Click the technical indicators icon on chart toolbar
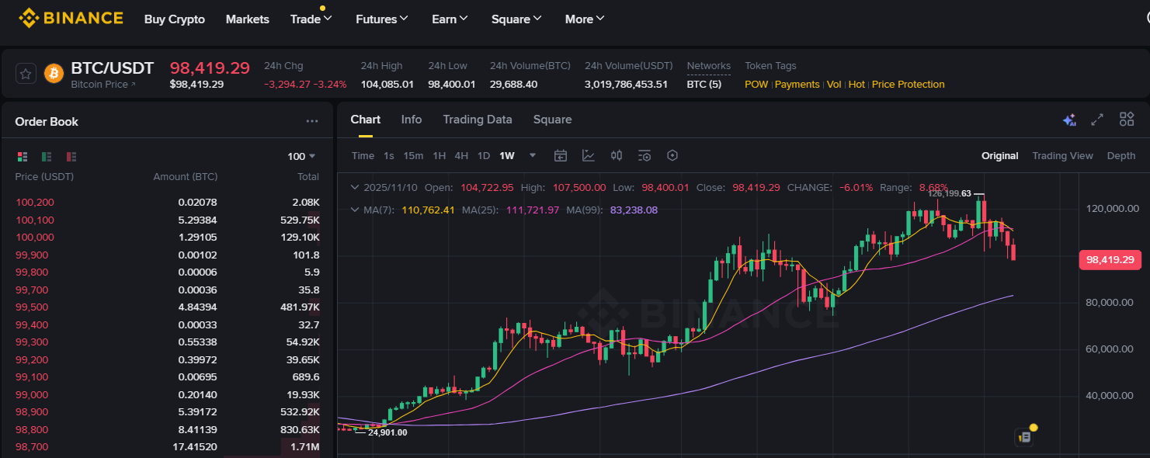This screenshot has height=458, width=1150. coord(589,155)
